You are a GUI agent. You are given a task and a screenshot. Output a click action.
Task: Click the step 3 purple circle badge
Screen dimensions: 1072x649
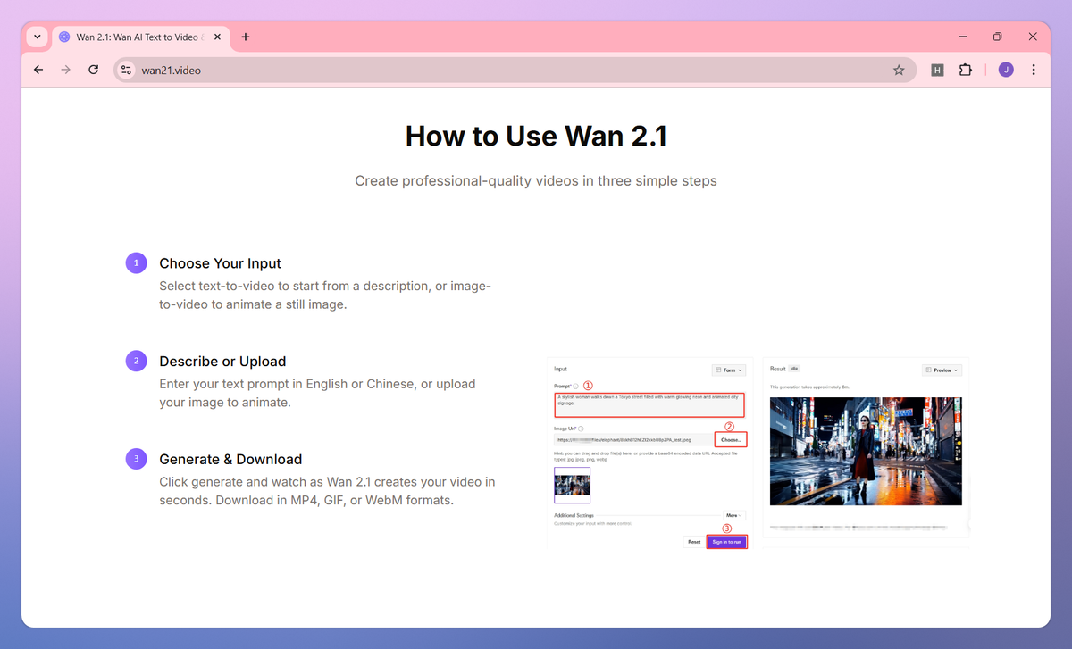pos(136,459)
